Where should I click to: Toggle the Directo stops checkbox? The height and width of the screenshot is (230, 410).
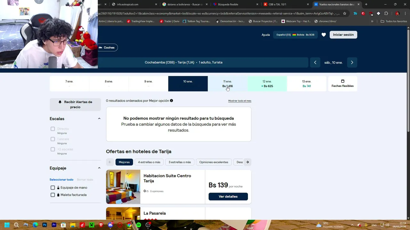(x=53, y=129)
